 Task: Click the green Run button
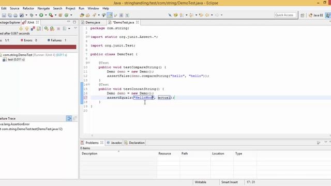click(41, 15)
